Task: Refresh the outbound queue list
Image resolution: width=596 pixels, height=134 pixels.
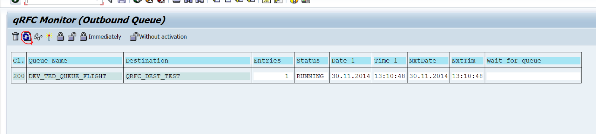Action: pos(26,37)
